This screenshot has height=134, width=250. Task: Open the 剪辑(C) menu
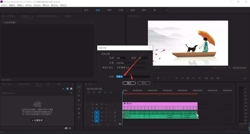point(20,5)
